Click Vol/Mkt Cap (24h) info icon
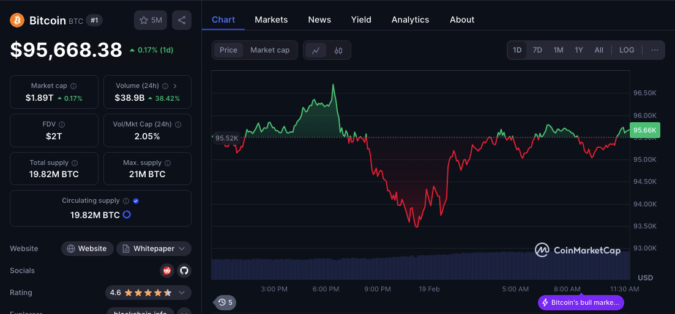 178,125
